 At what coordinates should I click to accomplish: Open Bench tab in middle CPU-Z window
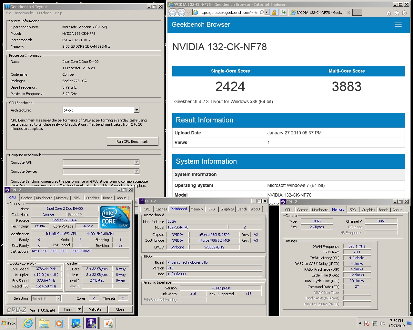[242, 209]
